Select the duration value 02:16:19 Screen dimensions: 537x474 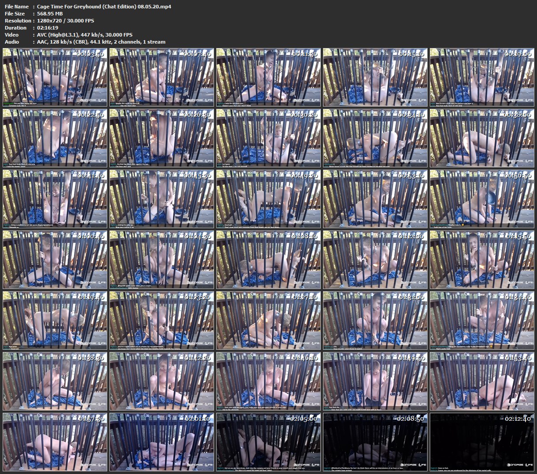[x=48, y=28]
